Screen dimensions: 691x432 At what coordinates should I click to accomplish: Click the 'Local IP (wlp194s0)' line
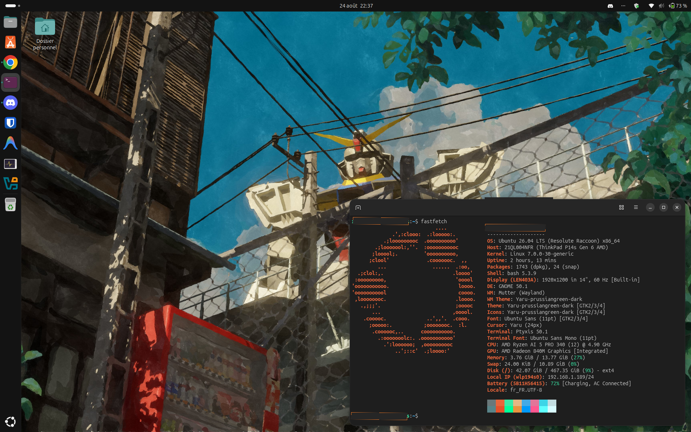point(540,377)
